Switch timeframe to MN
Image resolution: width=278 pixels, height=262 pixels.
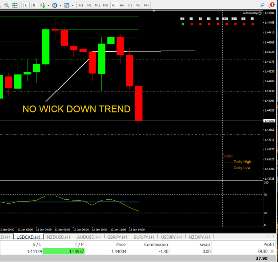point(146,5)
